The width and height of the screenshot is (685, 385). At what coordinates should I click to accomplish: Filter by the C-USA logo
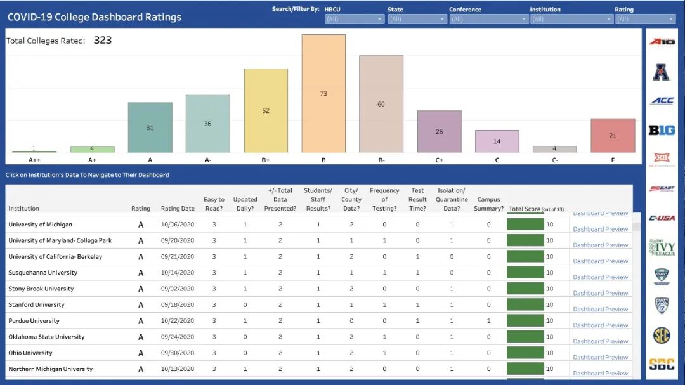pyautogui.click(x=662, y=218)
